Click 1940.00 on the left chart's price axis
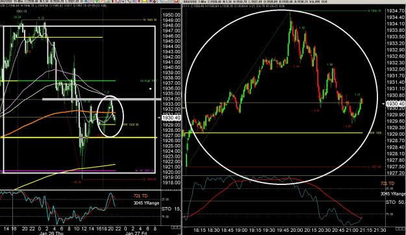 (x=171, y=68)
